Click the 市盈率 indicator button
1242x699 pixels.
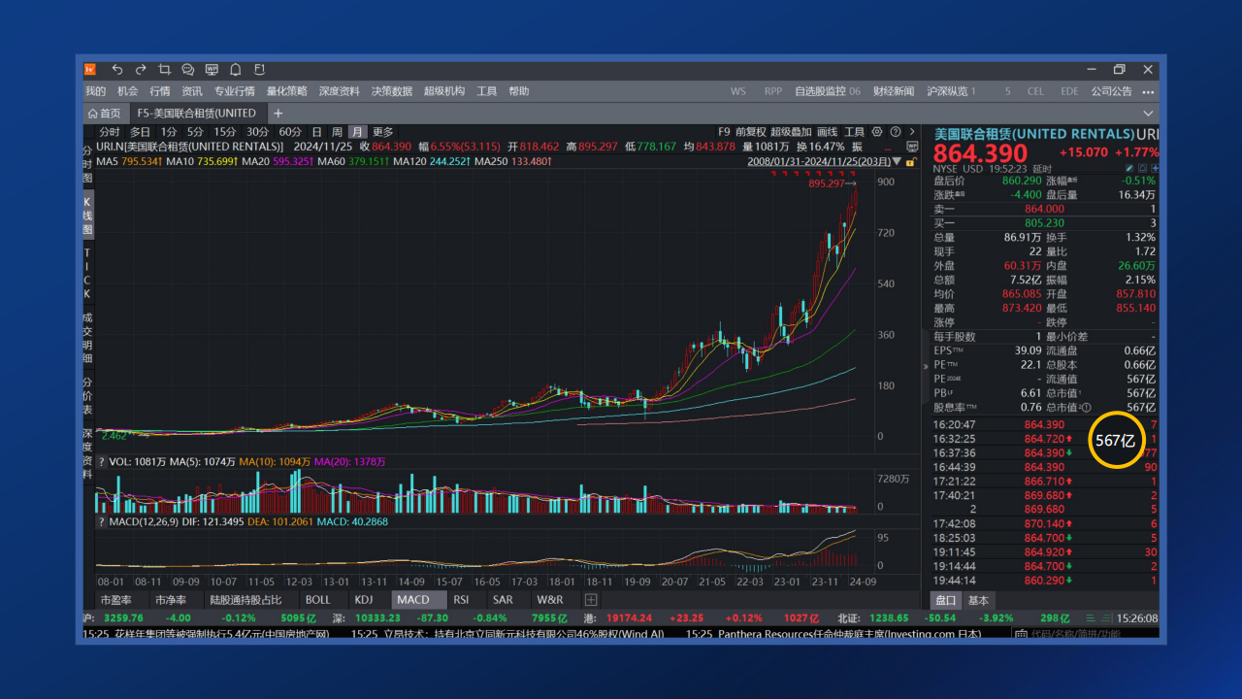pyautogui.click(x=116, y=600)
